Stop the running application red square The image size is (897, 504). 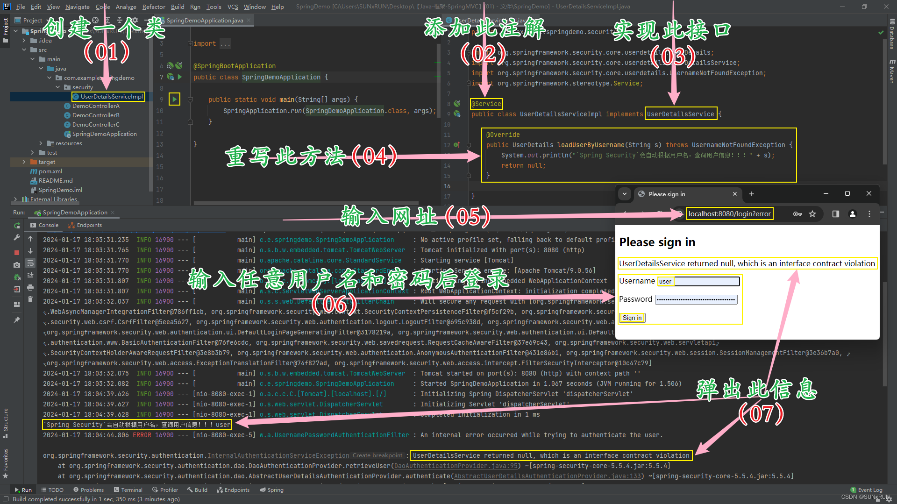(x=17, y=253)
